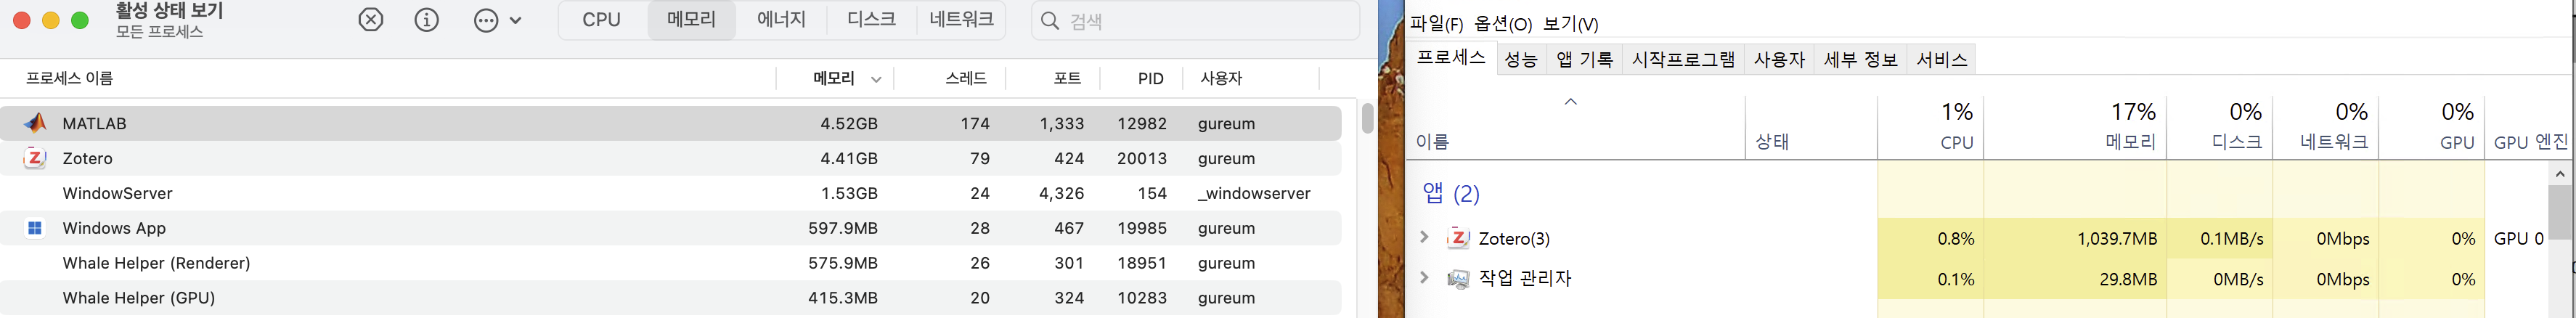Viewport: 2576px width, 318px height.
Task: Open the 세부 정보 tab
Action: pos(1861,60)
